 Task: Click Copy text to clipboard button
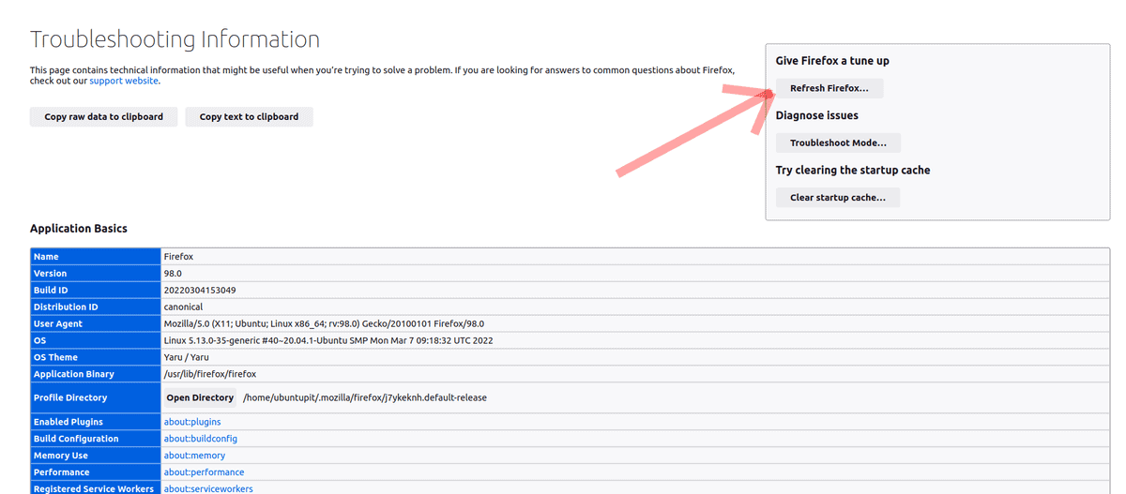(x=249, y=117)
